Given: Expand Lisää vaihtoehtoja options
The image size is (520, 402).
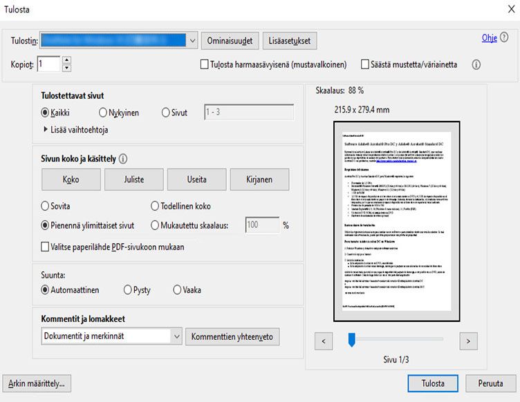Looking at the screenshot, I should click(75, 130).
